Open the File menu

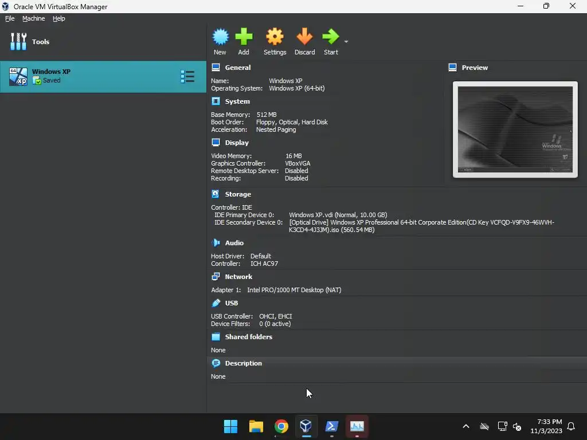(10, 18)
